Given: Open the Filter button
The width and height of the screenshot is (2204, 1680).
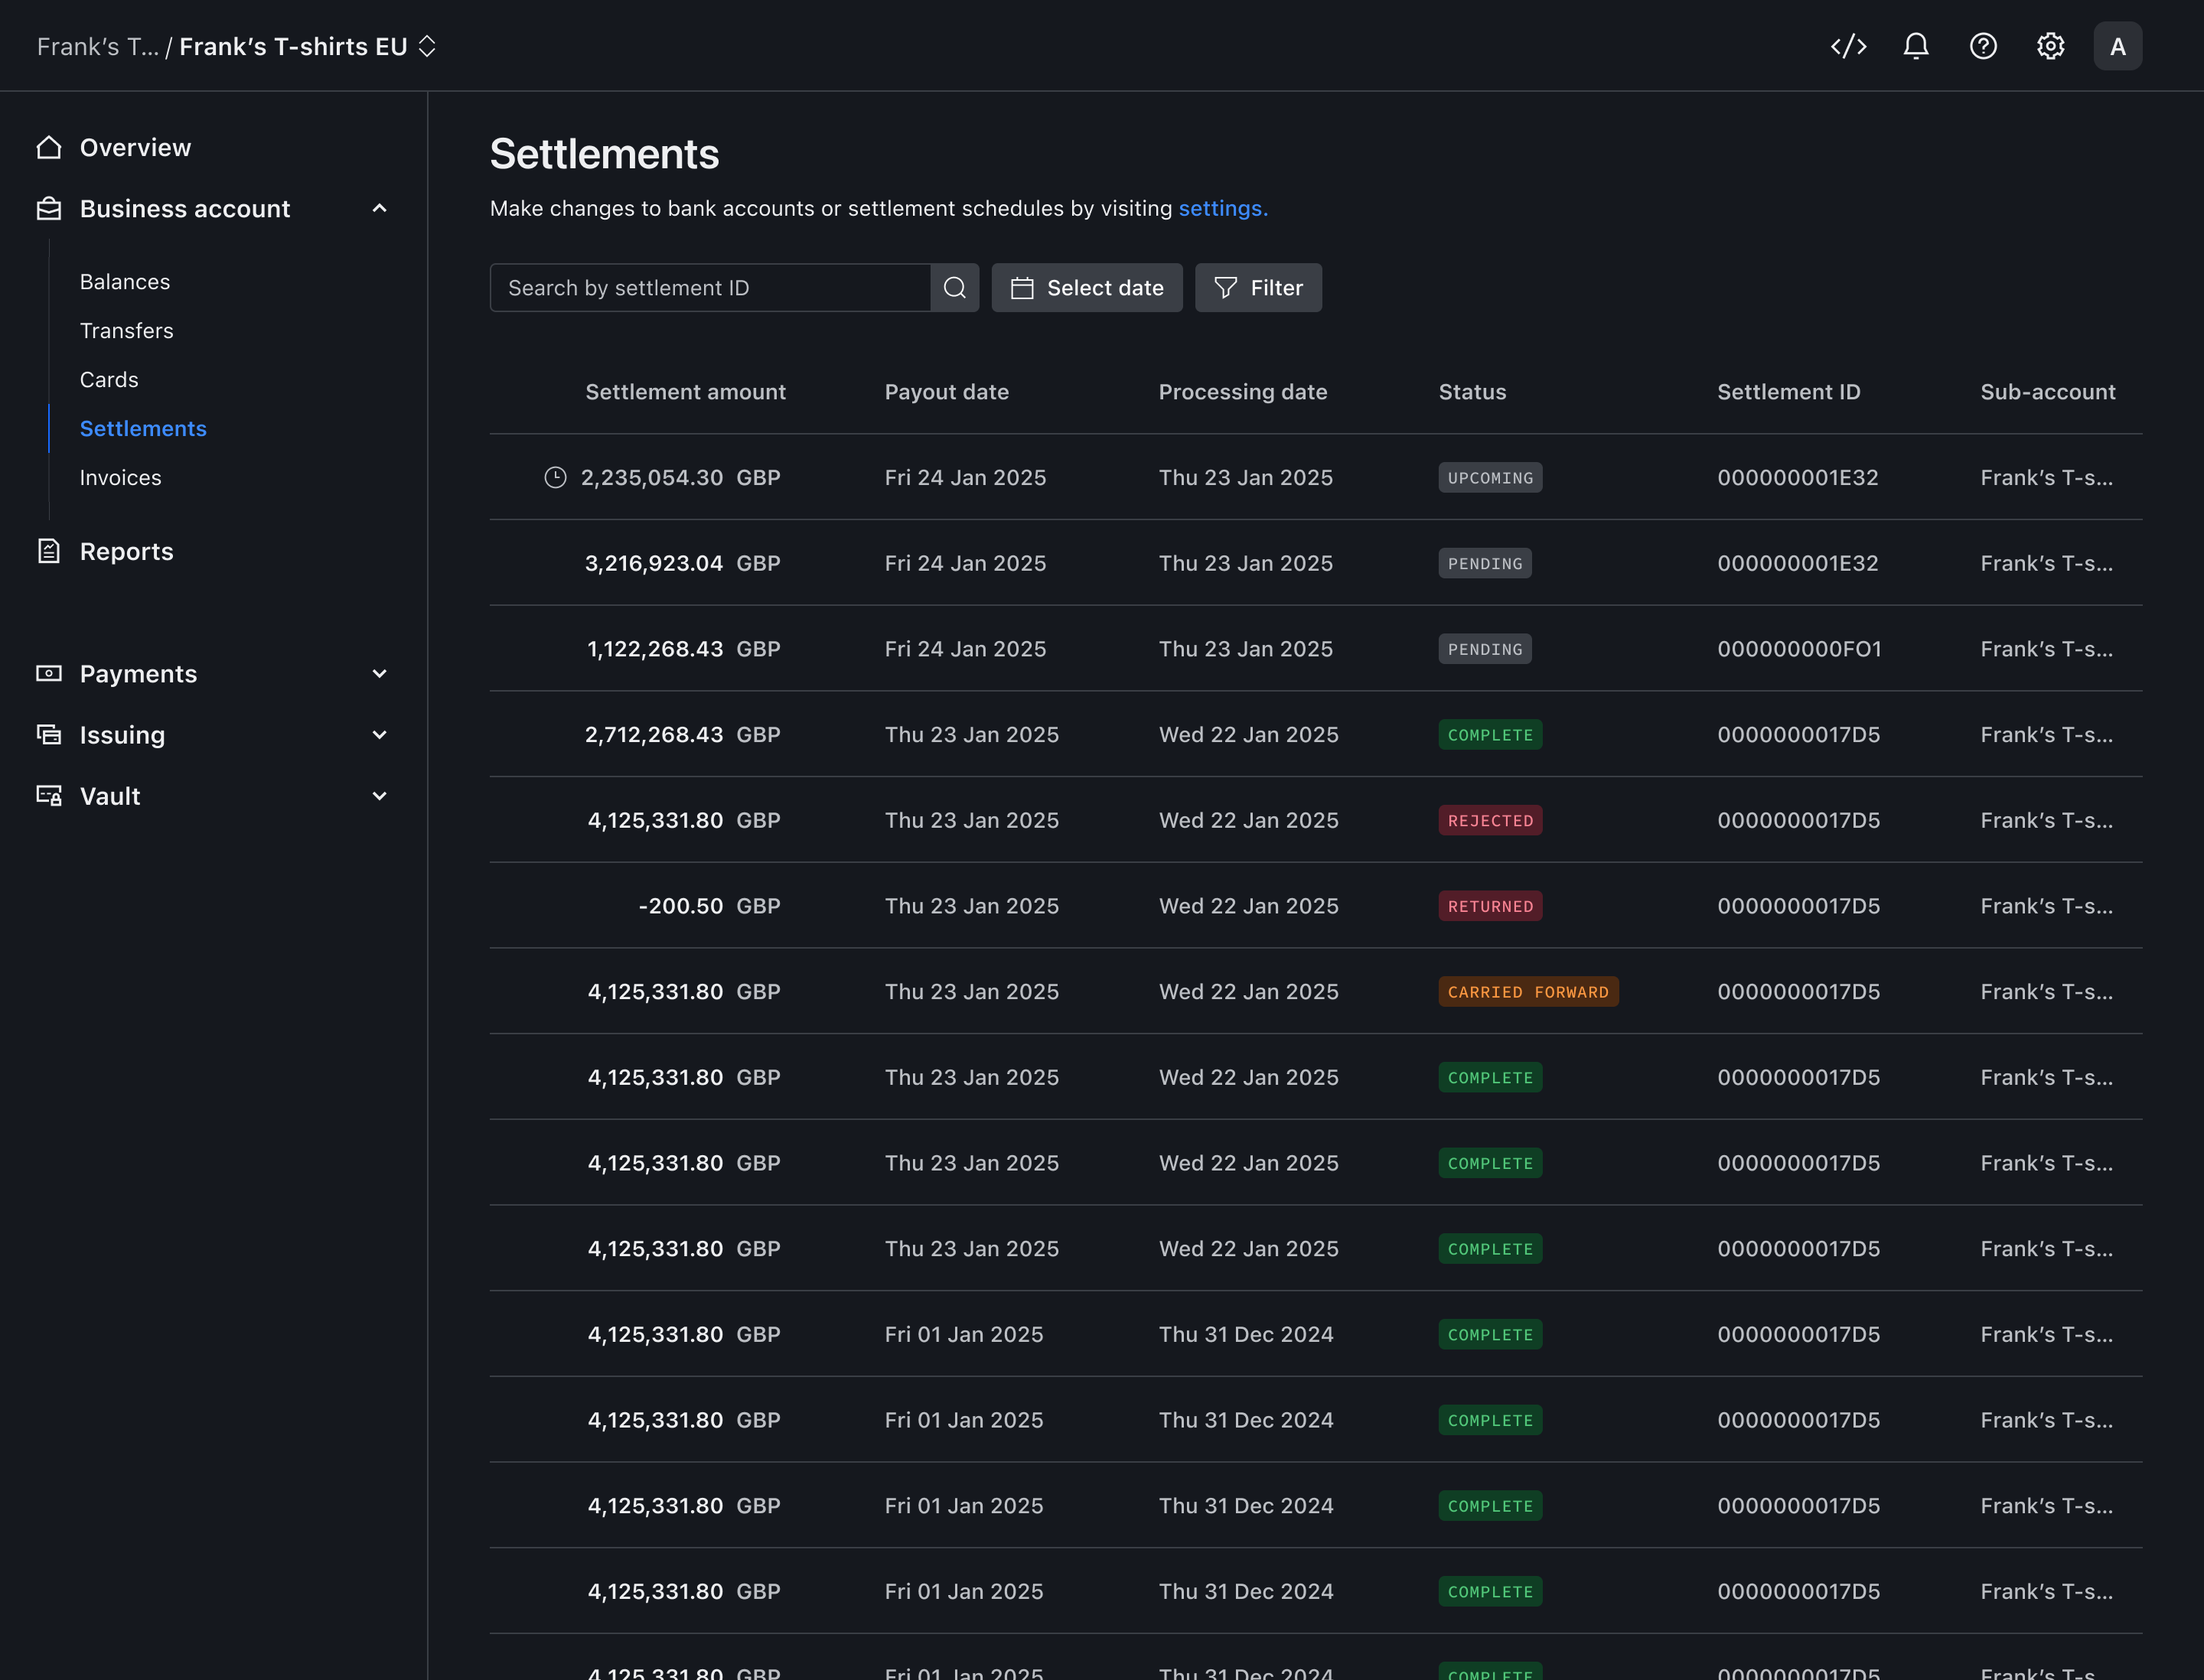Looking at the screenshot, I should [1257, 288].
